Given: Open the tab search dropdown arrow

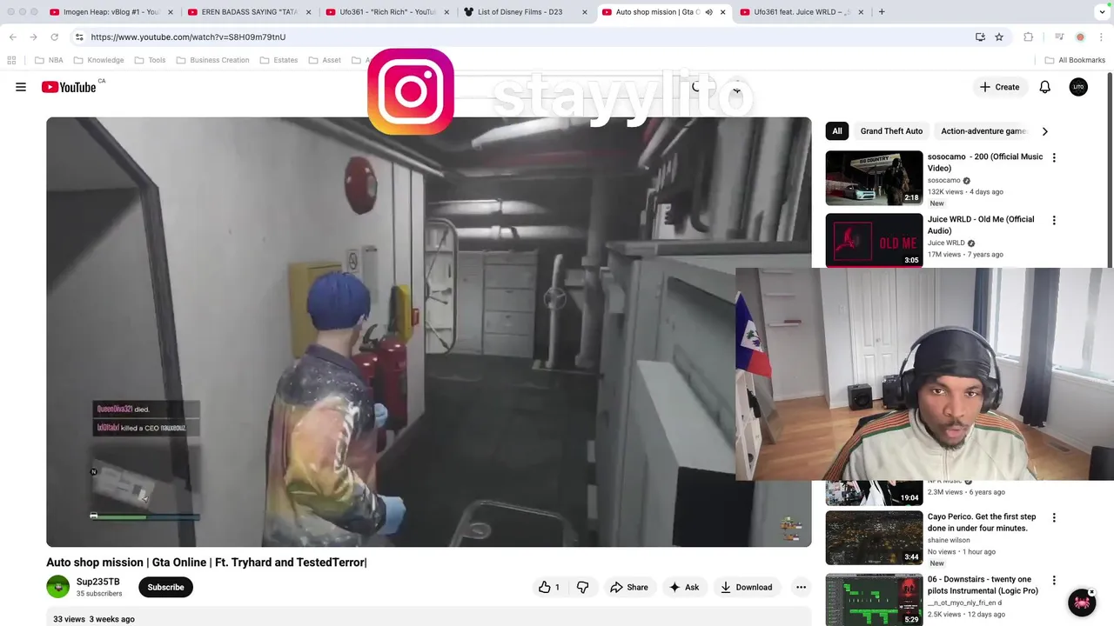Looking at the screenshot, I should [x=1102, y=12].
